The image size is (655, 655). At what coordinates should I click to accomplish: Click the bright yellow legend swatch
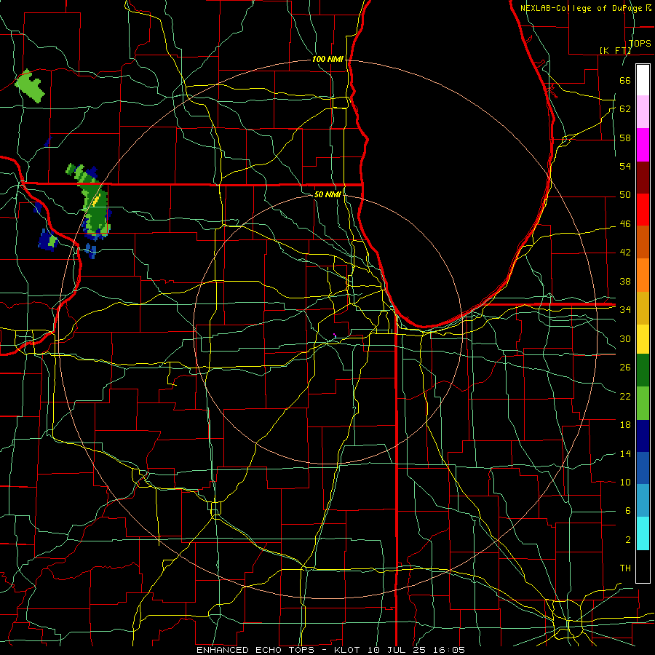tap(643, 339)
